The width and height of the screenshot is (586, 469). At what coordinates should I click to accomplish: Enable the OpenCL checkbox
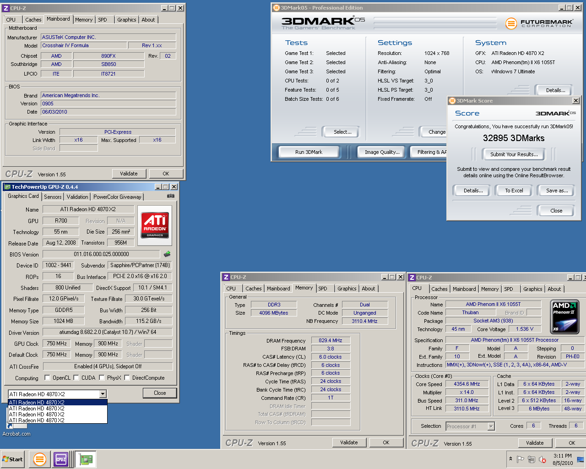coord(47,378)
